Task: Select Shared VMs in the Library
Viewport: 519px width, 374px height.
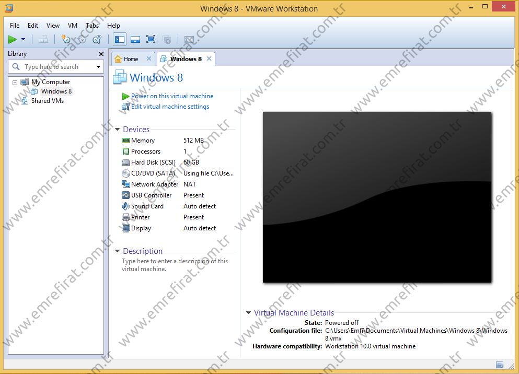Action: click(47, 101)
